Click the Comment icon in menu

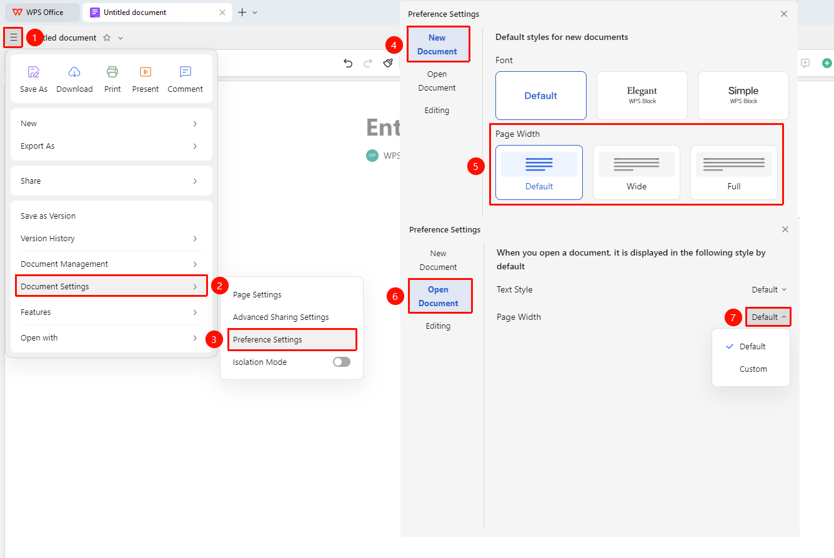pyautogui.click(x=186, y=72)
